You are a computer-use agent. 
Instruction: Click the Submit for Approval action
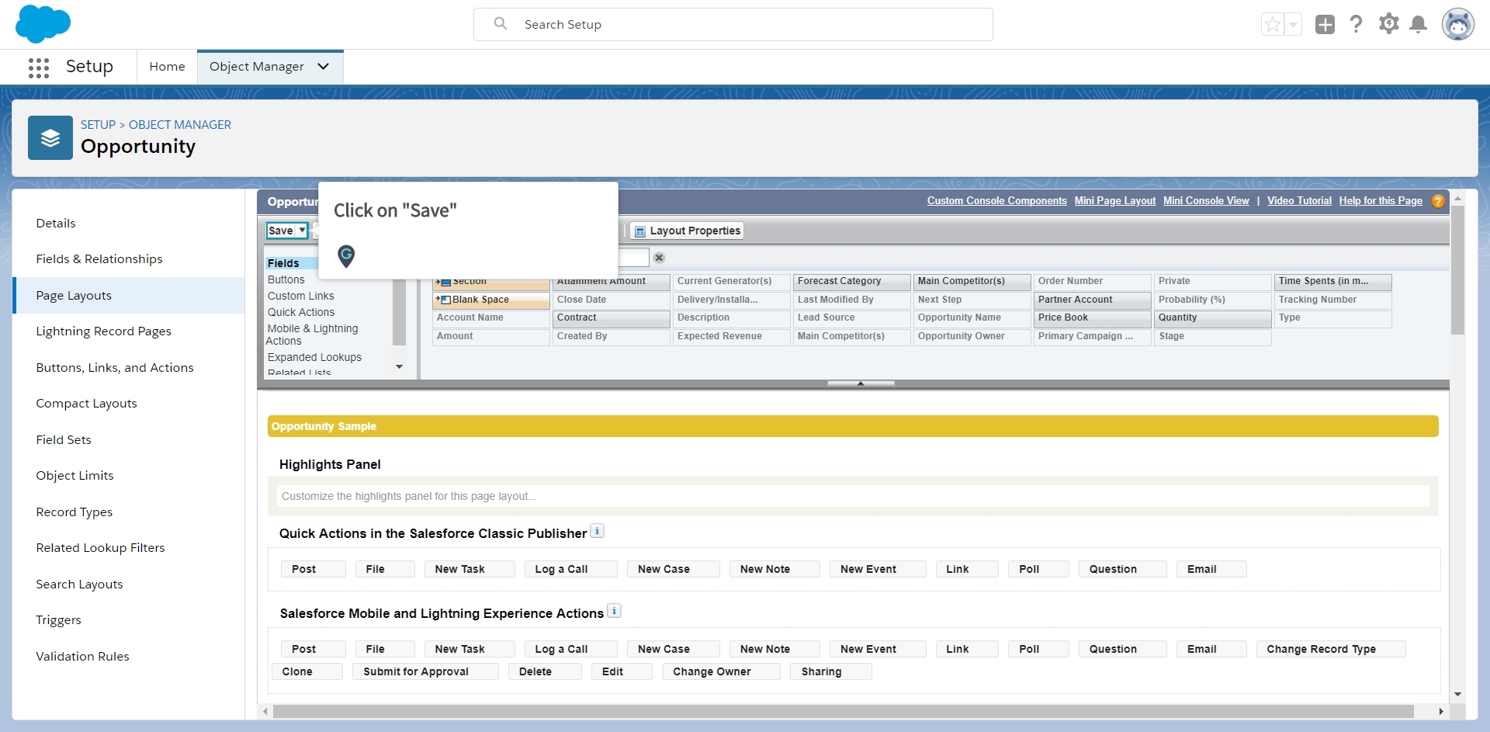point(425,672)
